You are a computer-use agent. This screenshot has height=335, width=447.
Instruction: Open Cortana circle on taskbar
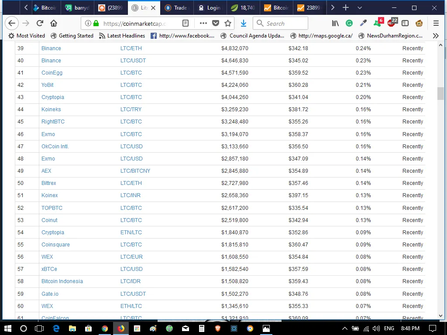24,328
